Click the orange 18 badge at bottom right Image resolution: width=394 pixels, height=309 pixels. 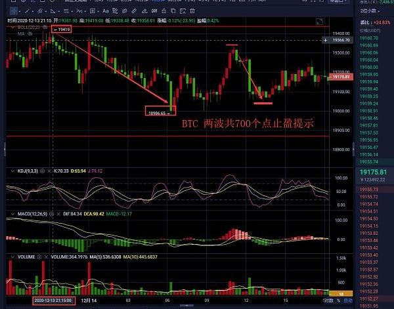(340, 295)
